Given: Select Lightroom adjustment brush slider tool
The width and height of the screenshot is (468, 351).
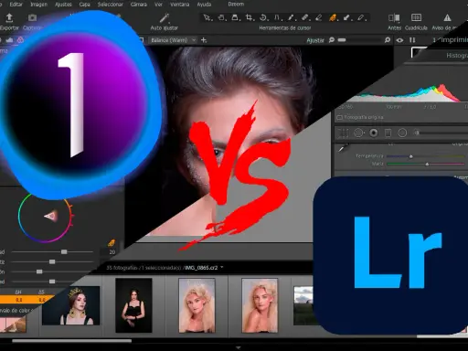Looking at the screenshot, I should coord(441,133).
